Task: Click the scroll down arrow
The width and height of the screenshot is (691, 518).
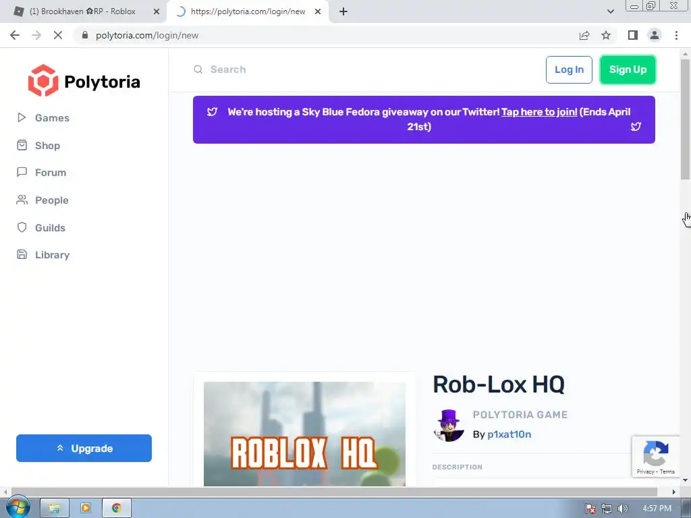Action: point(685,480)
